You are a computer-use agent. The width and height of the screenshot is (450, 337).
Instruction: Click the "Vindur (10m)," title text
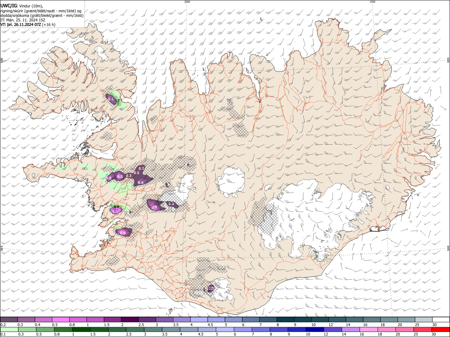tap(31, 6)
